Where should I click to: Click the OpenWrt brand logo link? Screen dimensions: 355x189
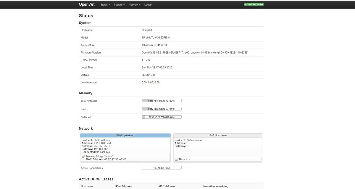click(x=86, y=4)
